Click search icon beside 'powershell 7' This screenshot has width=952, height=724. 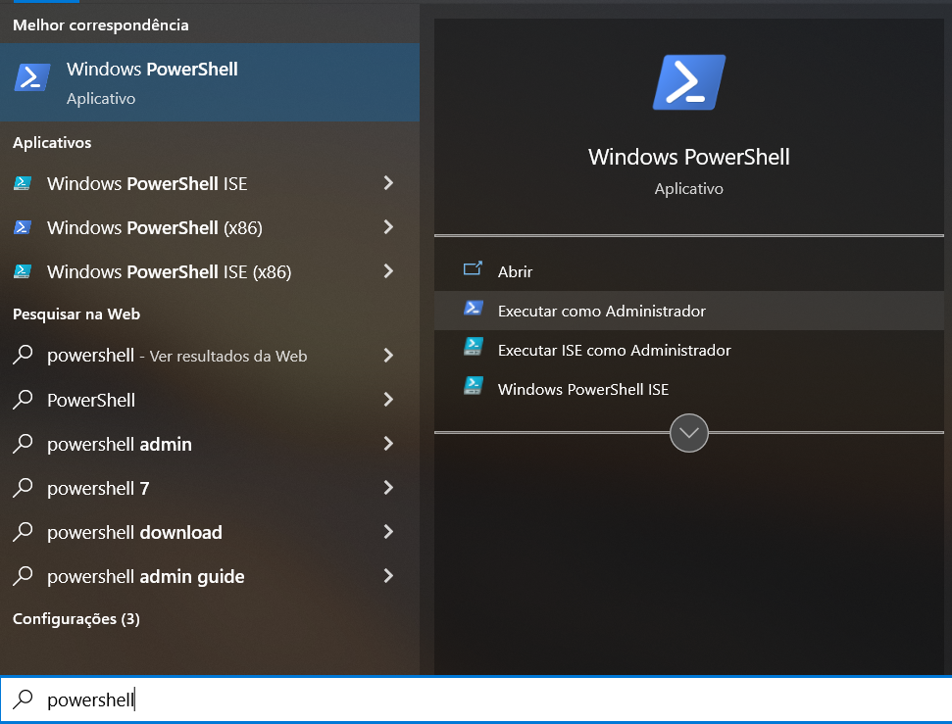click(23, 487)
